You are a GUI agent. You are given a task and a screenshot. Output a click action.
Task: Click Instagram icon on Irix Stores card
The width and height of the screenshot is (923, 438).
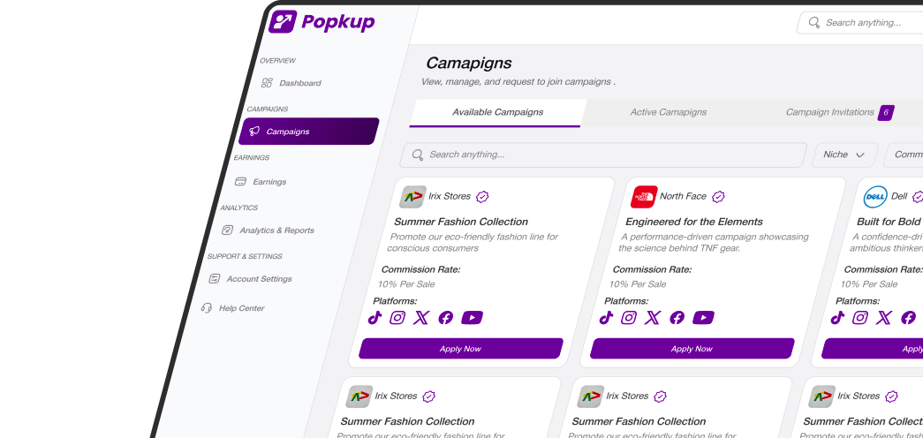[398, 318]
